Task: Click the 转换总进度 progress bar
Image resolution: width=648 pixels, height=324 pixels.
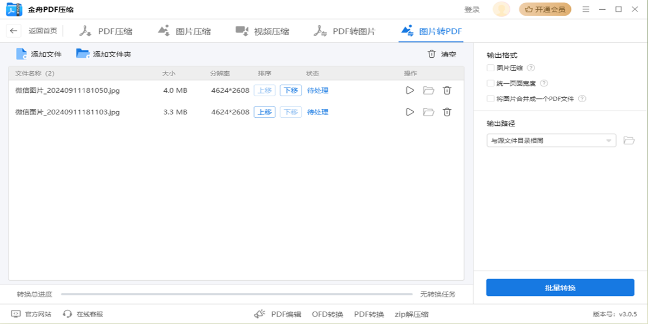Action: click(237, 294)
